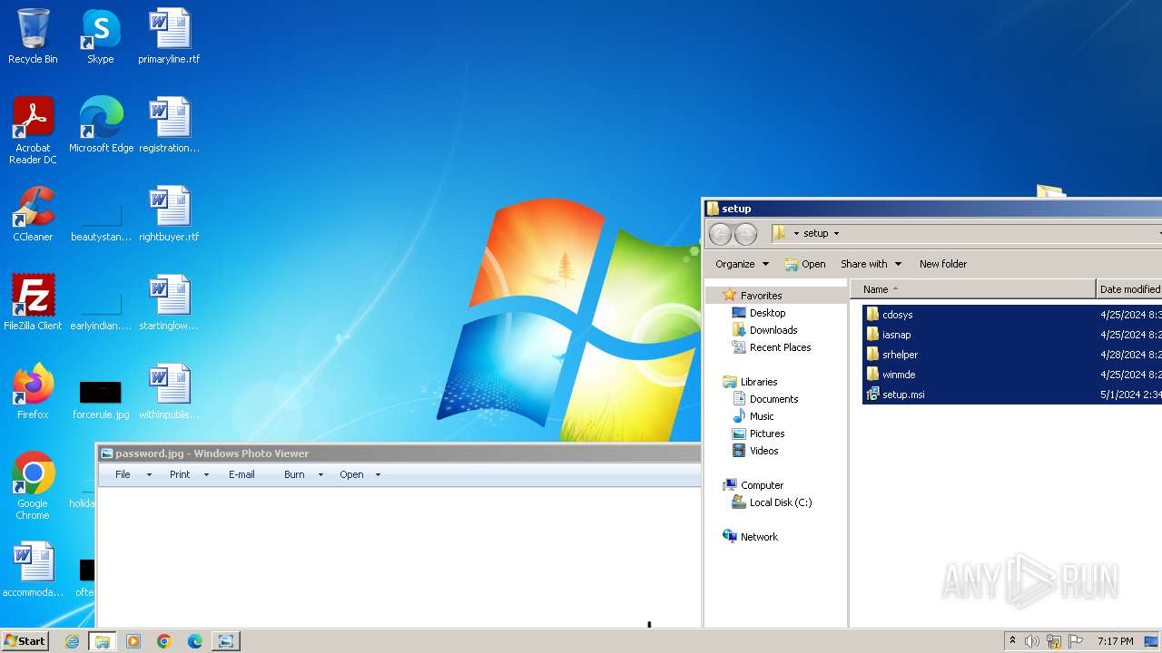The image size is (1162, 653).
Task: Click the Edge icon in the taskbar
Action: [x=195, y=641]
